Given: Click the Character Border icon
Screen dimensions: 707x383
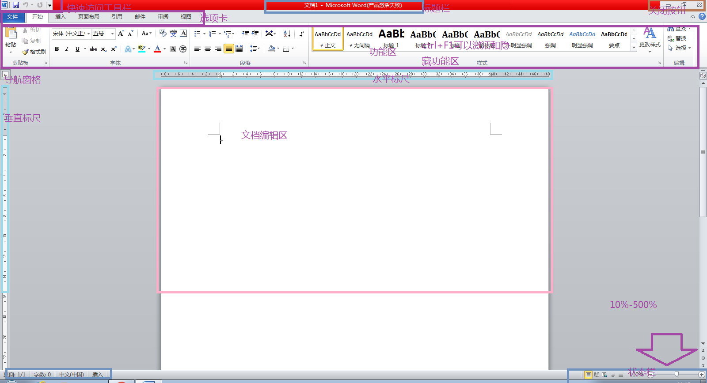Looking at the screenshot, I should pyautogui.click(x=184, y=34).
